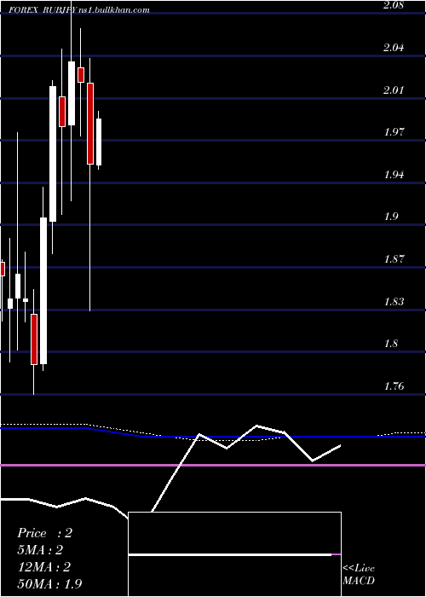Click the 1.83 price axis label

click(394, 302)
